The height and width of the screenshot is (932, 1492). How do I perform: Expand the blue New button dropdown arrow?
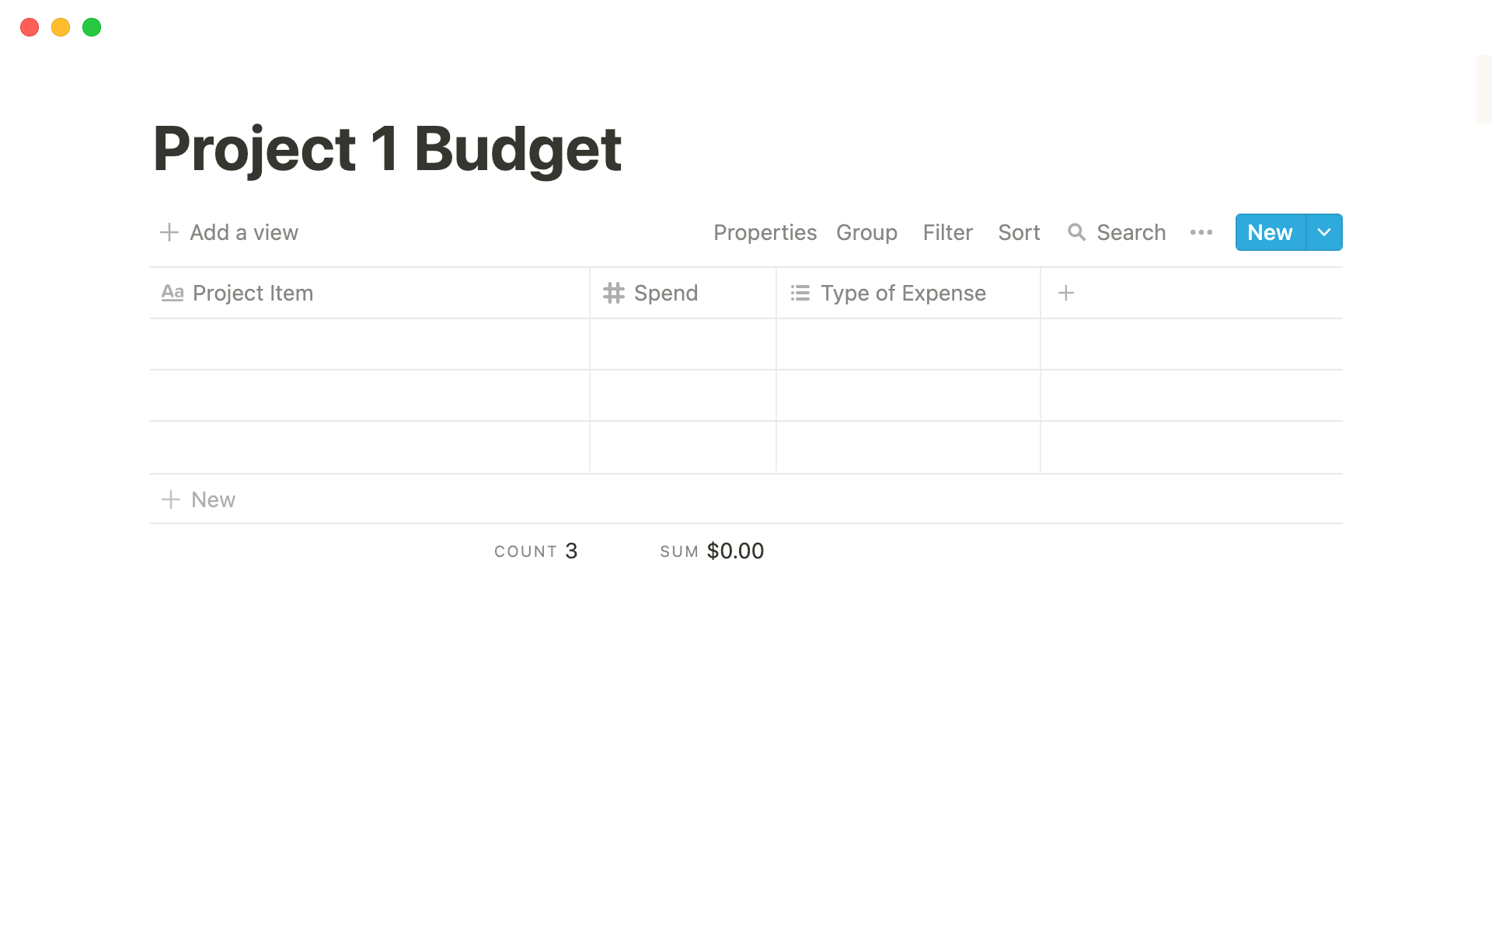pyautogui.click(x=1324, y=232)
